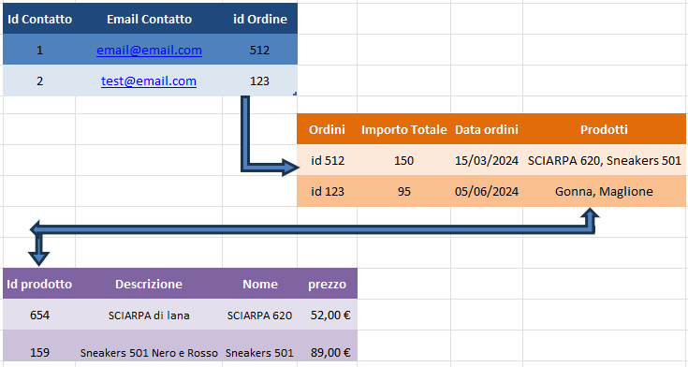Select the arrow pointing down to Id prodotto
Screen dimensions: 688x367
38,250
